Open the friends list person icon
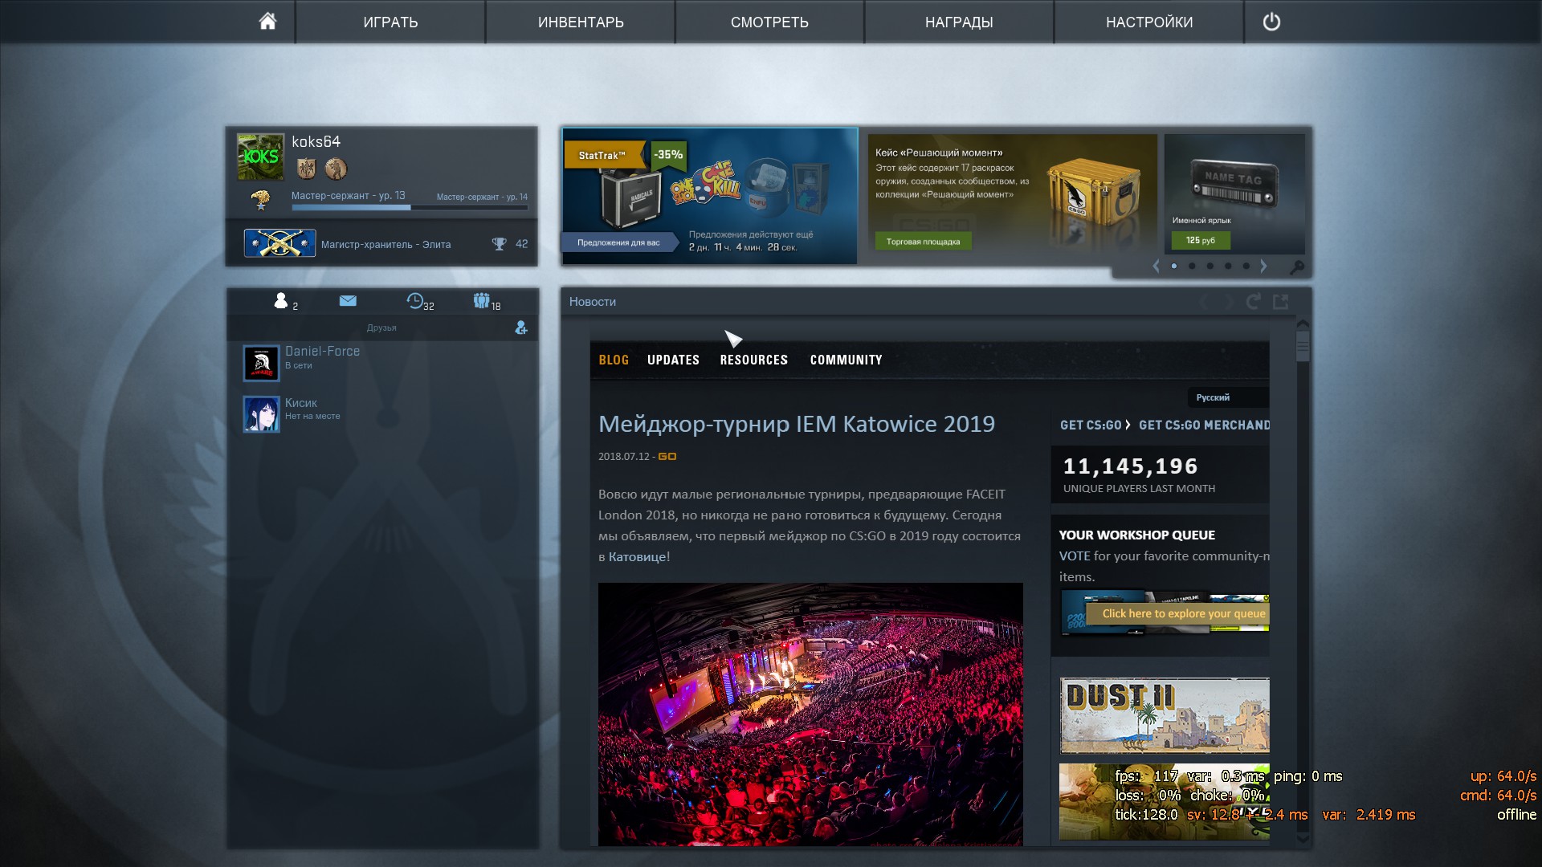 [281, 301]
